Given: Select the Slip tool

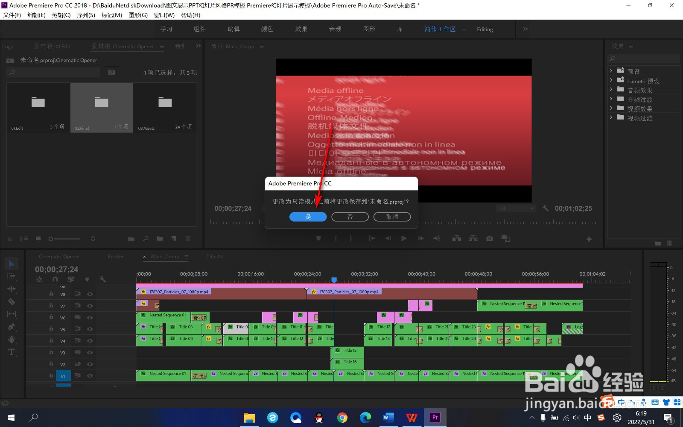Looking at the screenshot, I should [x=12, y=314].
